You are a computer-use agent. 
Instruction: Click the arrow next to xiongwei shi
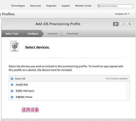(x=129, y=14)
